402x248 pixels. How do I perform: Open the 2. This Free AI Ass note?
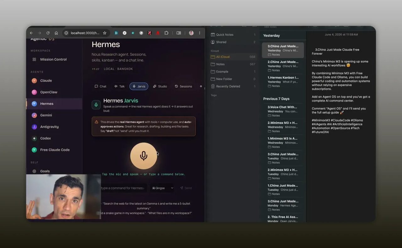[283, 219]
